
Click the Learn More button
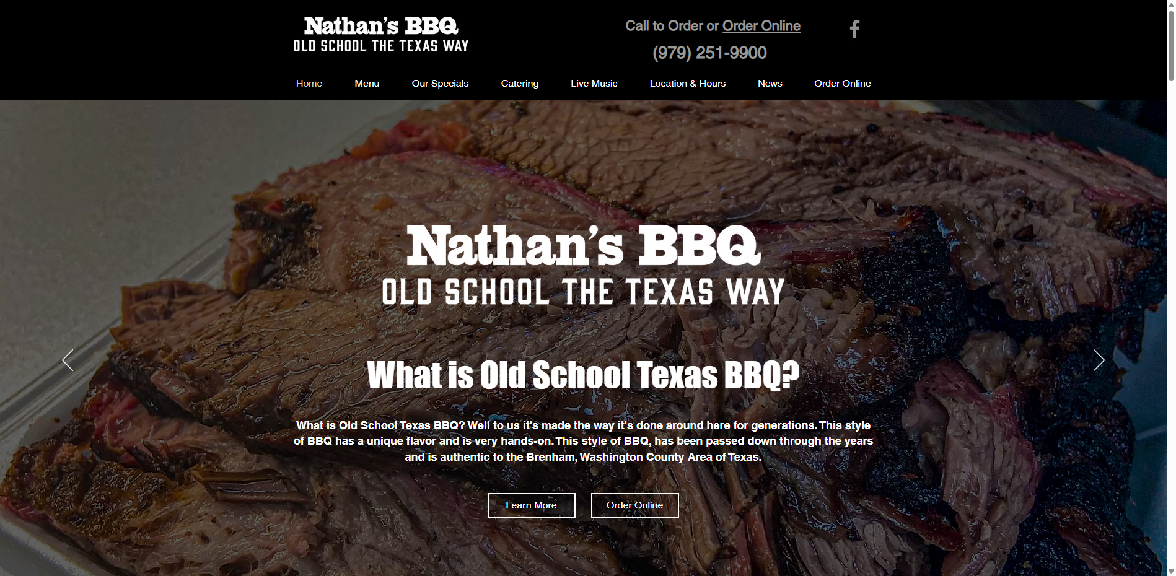click(x=532, y=505)
